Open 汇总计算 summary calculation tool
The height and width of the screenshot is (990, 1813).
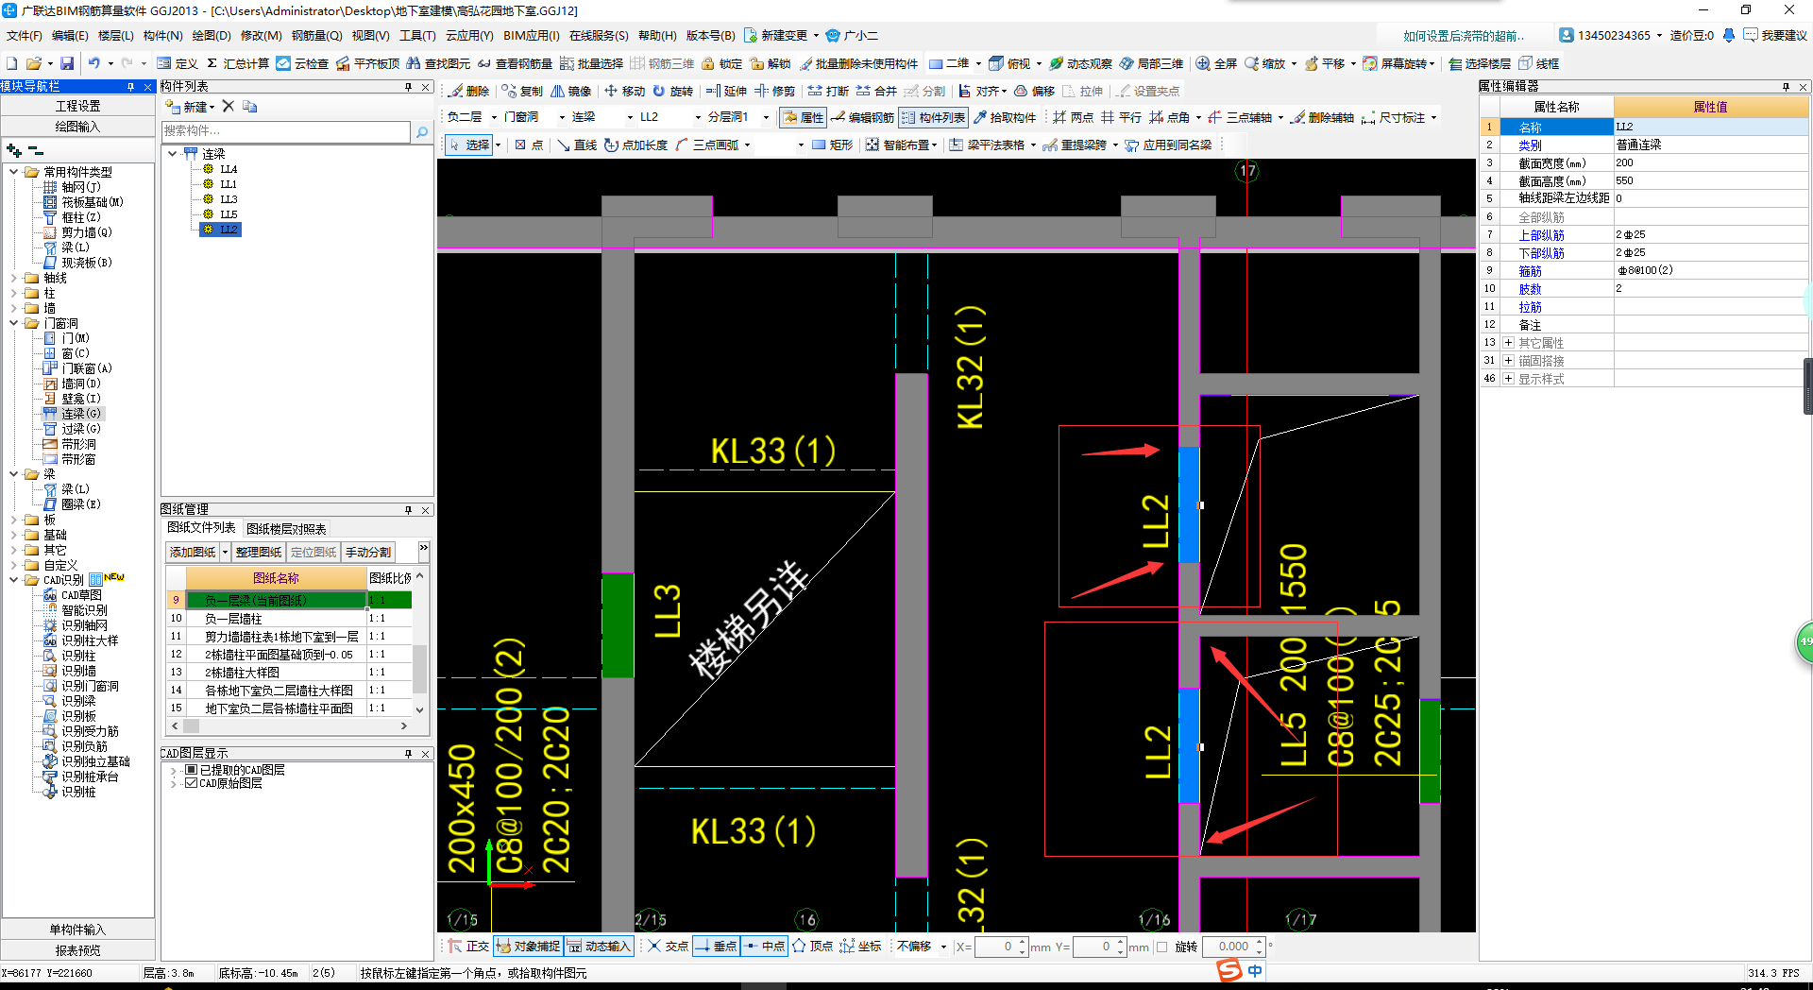237,63
